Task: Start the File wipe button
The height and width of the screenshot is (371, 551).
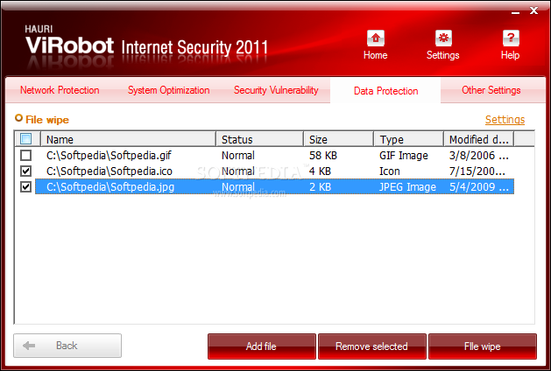Action: [483, 346]
